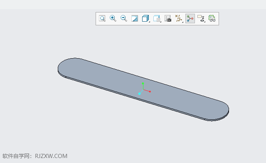Click the coordinate triad on the model
This screenshot has height=163, width=266.
(144, 89)
